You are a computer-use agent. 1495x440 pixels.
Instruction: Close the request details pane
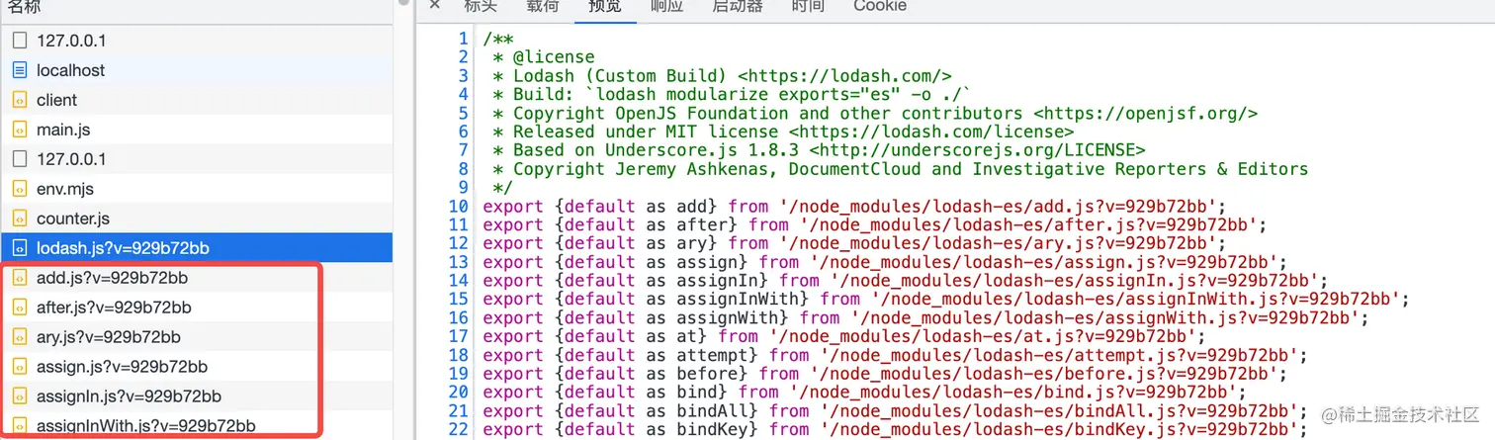434,5
